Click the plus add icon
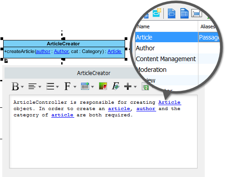The width and height of the screenshot is (225, 177). pyautogui.click(x=128, y=86)
